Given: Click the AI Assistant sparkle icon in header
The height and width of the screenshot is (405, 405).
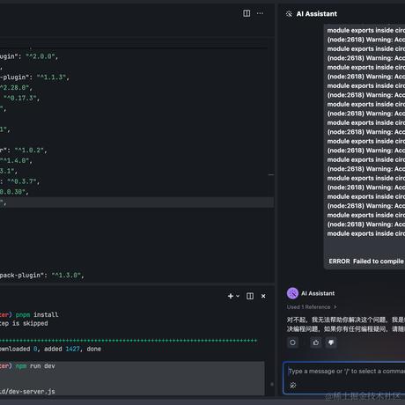Looking at the screenshot, I should click(289, 14).
